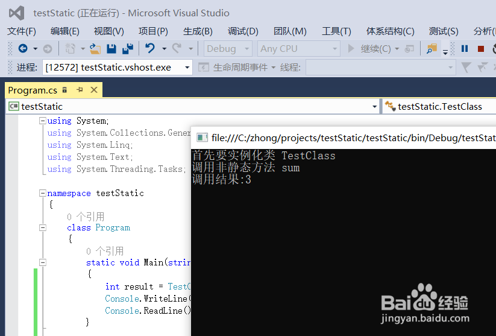The height and width of the screenshot is (336, 496).
Task: Open the 文件(F) File menu
Action: 22,31
